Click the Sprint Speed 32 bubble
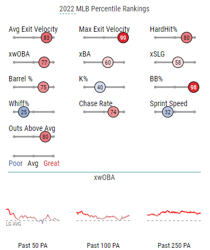Viewport: 210px width, 250px height. pyautogui.click(x=168, y=112)
